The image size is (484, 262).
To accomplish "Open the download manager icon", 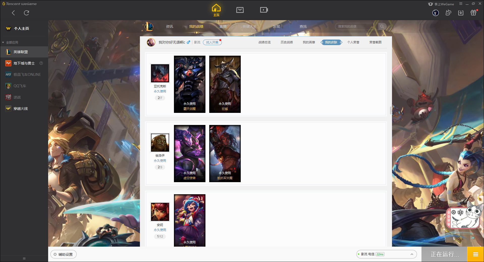I will click(x=461, y=13).
